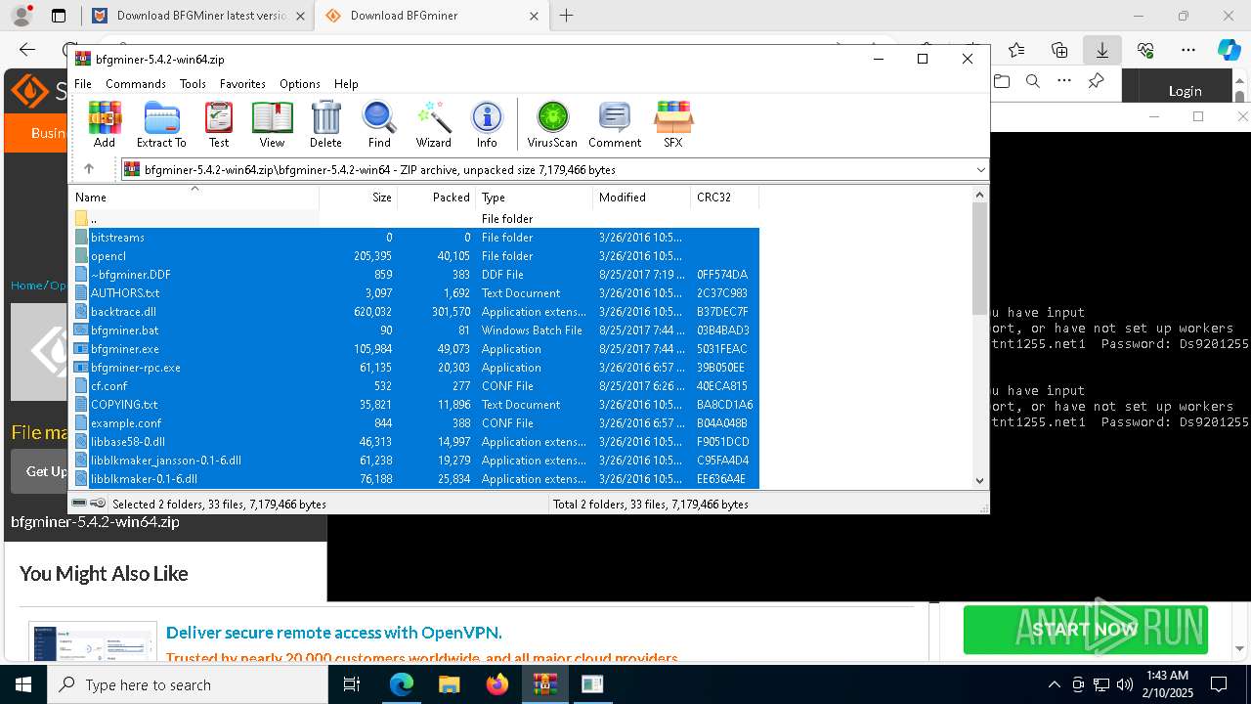Click the SFX toolbar icon
The image size is (1251, 704).
tap(673, 124)
